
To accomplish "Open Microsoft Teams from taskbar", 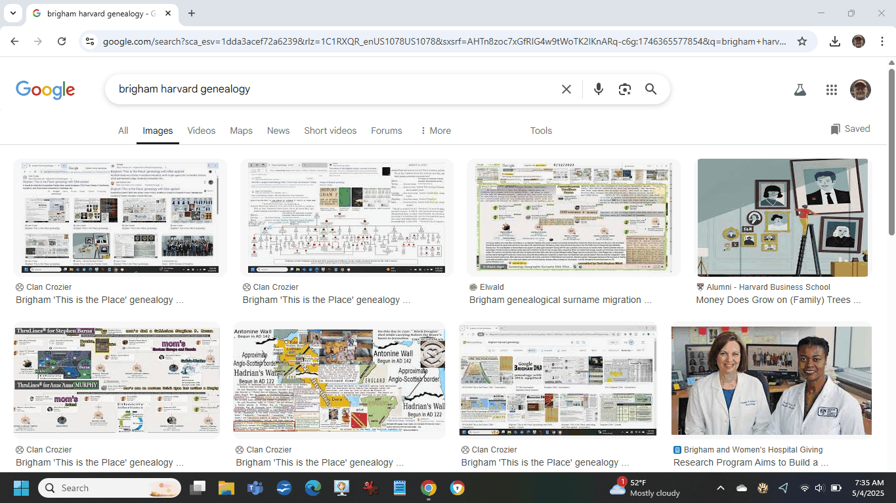I will [x=255, y=488].
